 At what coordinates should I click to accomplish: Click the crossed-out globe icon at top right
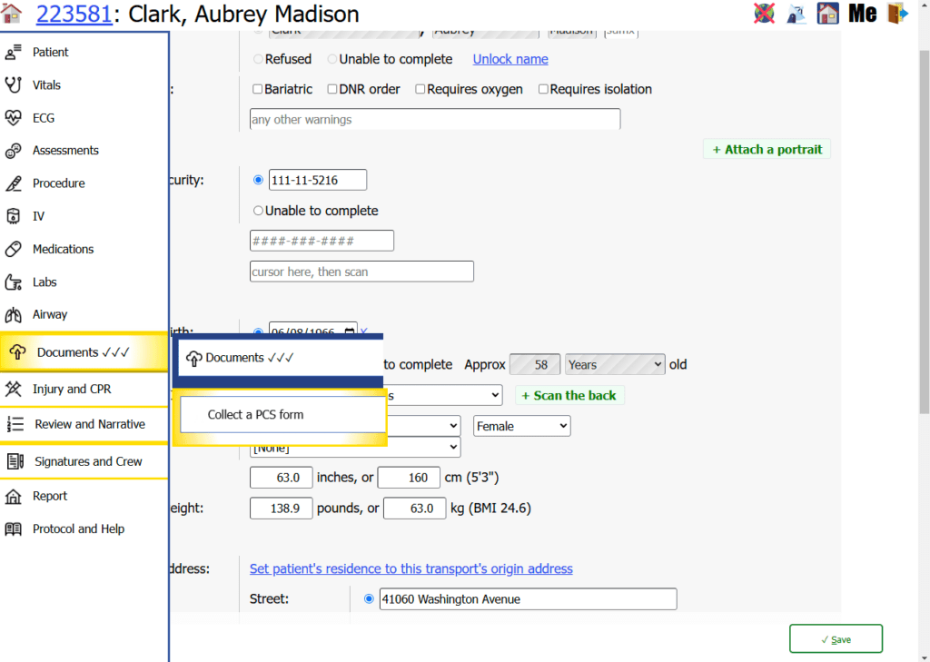tap(764, 13)
